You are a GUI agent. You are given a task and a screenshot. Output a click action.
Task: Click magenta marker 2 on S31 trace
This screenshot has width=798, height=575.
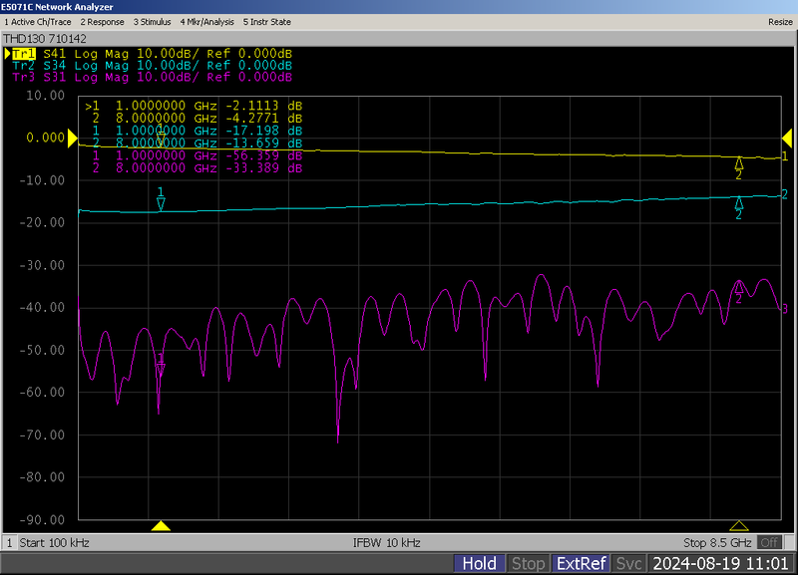[x=739, y=287]
